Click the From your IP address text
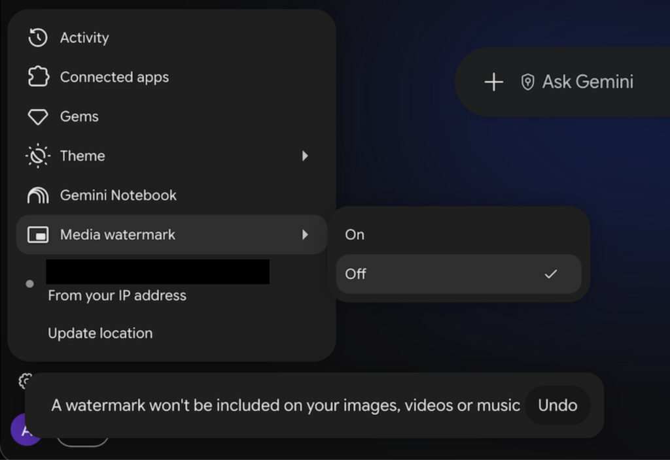This screenshot has height=460, width=670. [x=117, y=295]
